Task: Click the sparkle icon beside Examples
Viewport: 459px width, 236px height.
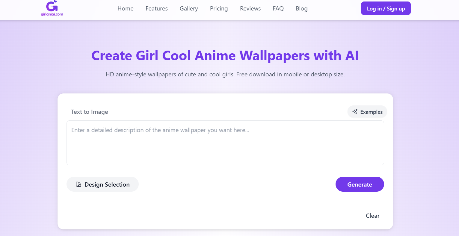Action: click(x=355, y=112)
